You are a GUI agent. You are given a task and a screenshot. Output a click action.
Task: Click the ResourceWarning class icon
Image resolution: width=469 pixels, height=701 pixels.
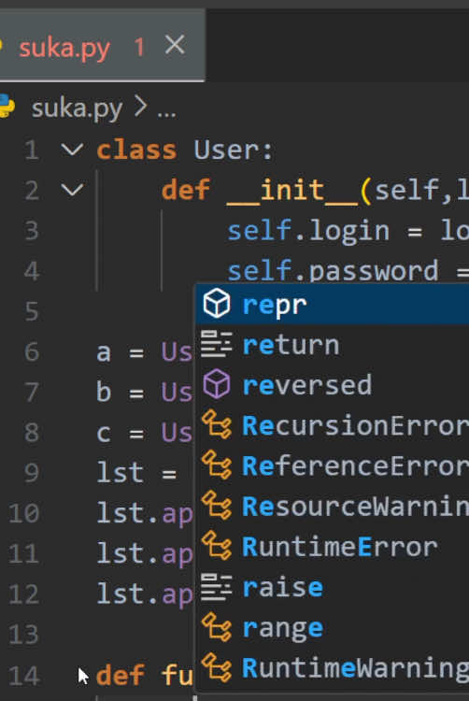point(217,506)
